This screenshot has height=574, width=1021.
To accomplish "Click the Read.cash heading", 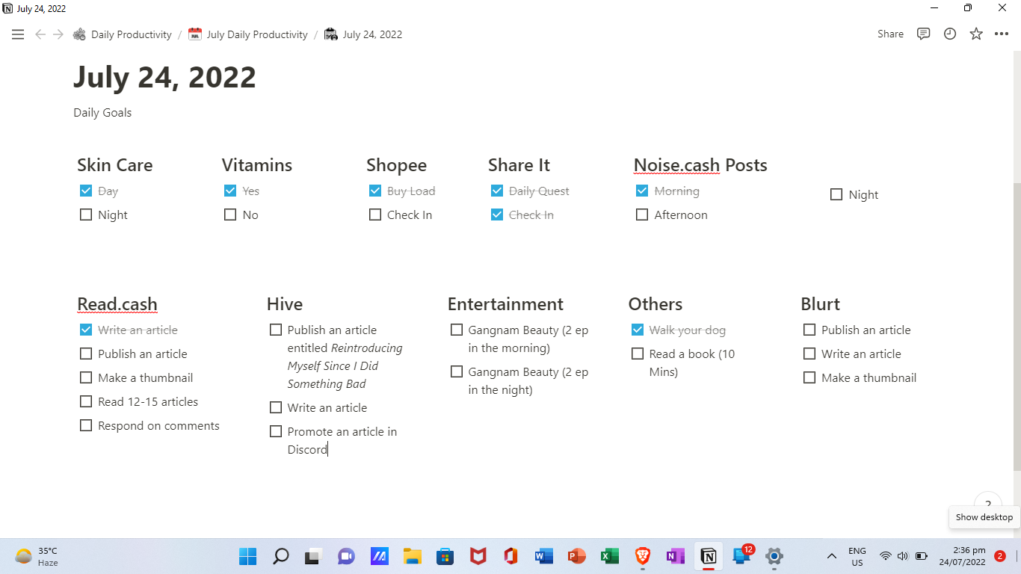I will 117,304.
